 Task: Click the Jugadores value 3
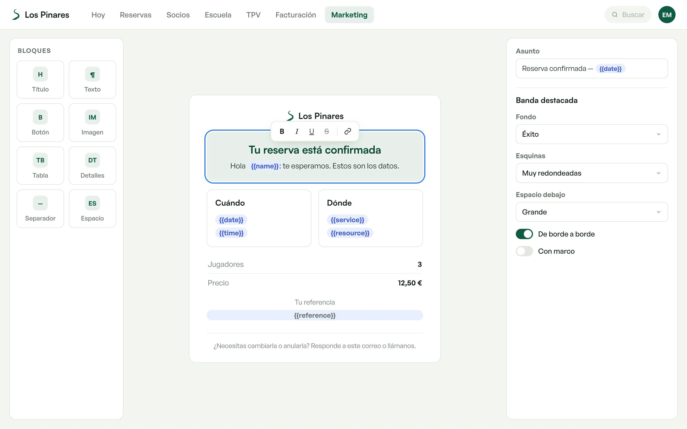(420, 264)
